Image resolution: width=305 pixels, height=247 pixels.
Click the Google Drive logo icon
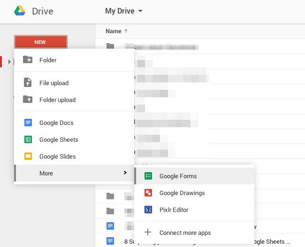point(20,11)
